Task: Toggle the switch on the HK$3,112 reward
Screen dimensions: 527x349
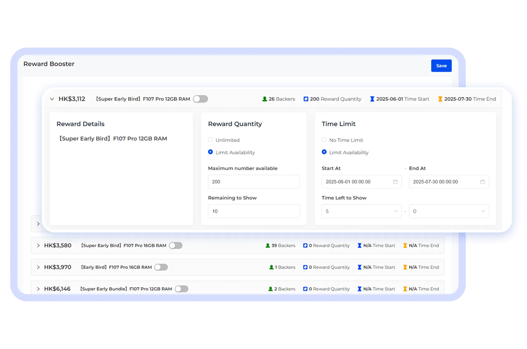Action: (201, 99)
